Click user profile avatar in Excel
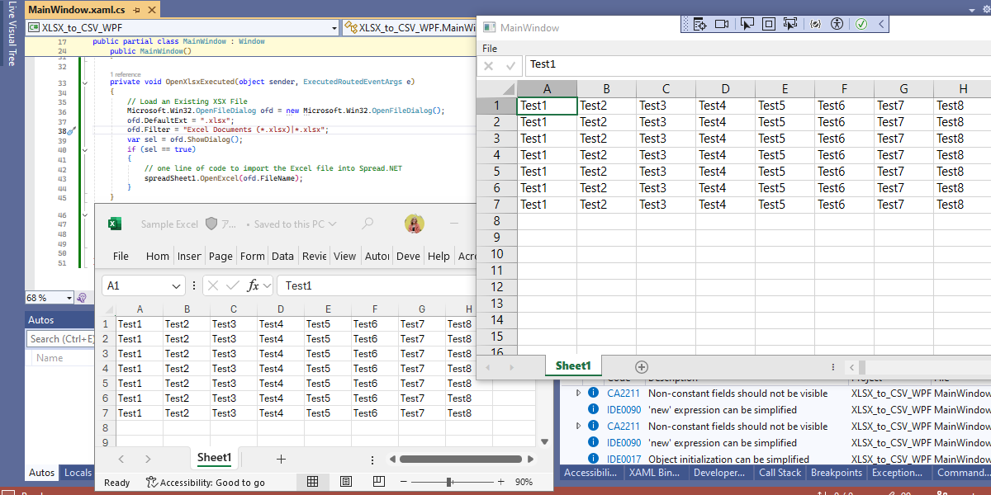 [x=415, y=224]
